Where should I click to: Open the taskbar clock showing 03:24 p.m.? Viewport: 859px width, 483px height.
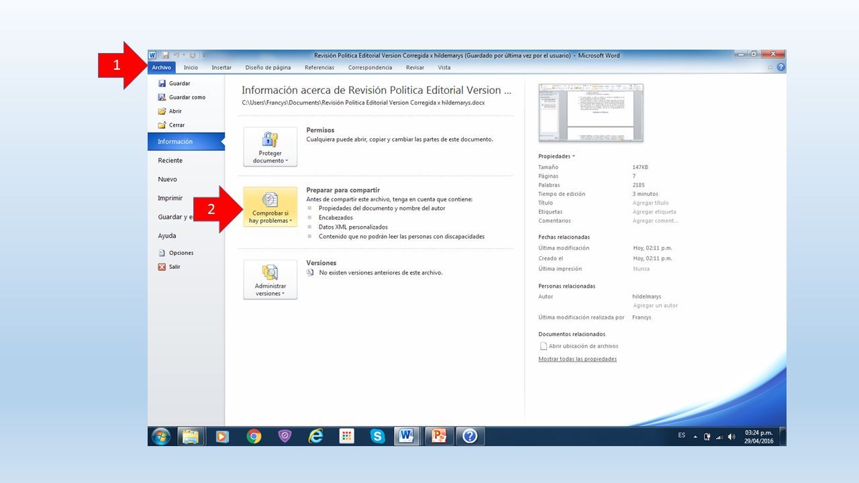[758, 437]
